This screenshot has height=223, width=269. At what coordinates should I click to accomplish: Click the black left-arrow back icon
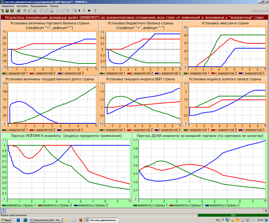point(90,10)
